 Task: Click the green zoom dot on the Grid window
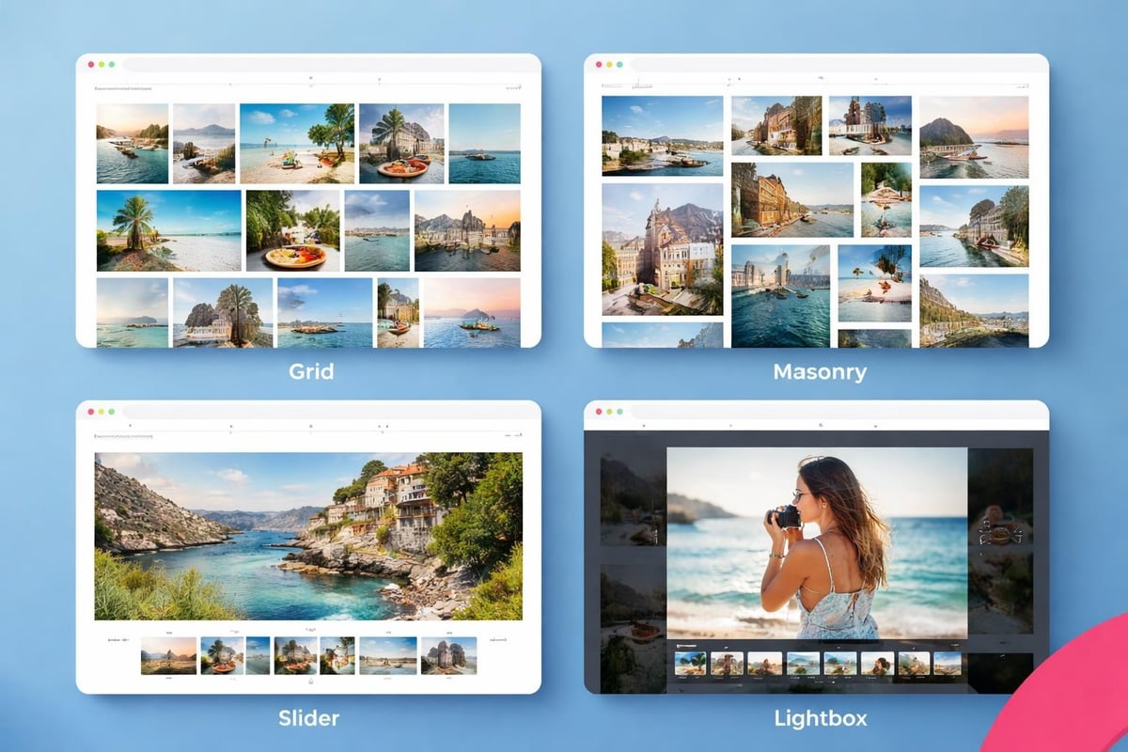click(x=111, y=64)
